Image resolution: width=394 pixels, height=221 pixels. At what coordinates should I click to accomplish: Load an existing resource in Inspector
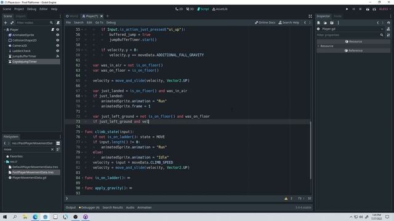click(x=325, y=23)
